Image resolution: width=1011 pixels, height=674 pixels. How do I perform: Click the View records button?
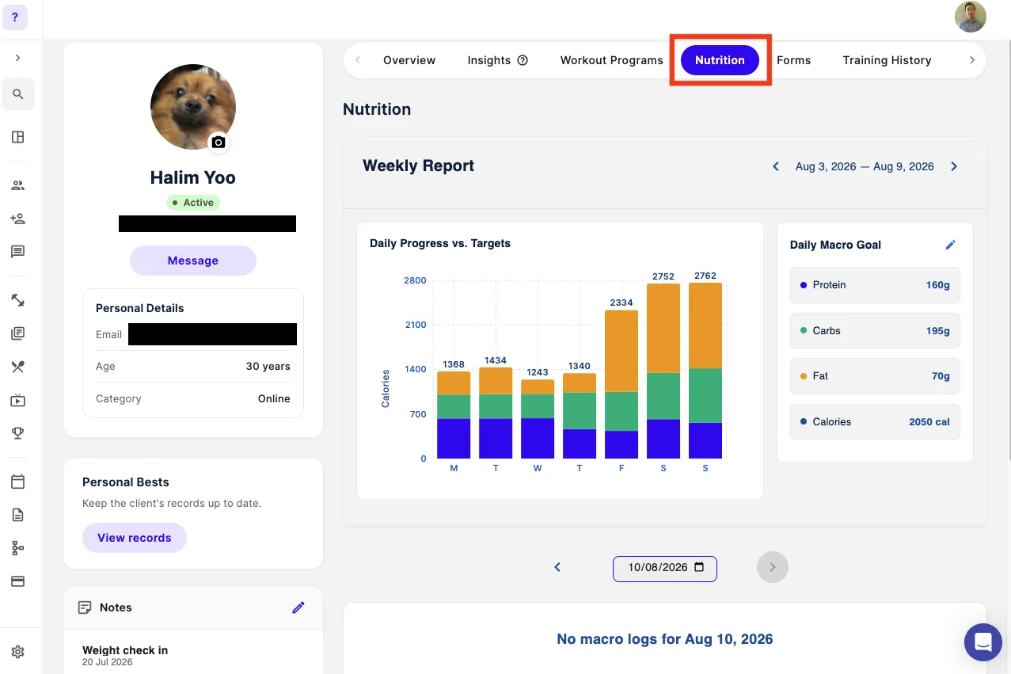point(135,538)
